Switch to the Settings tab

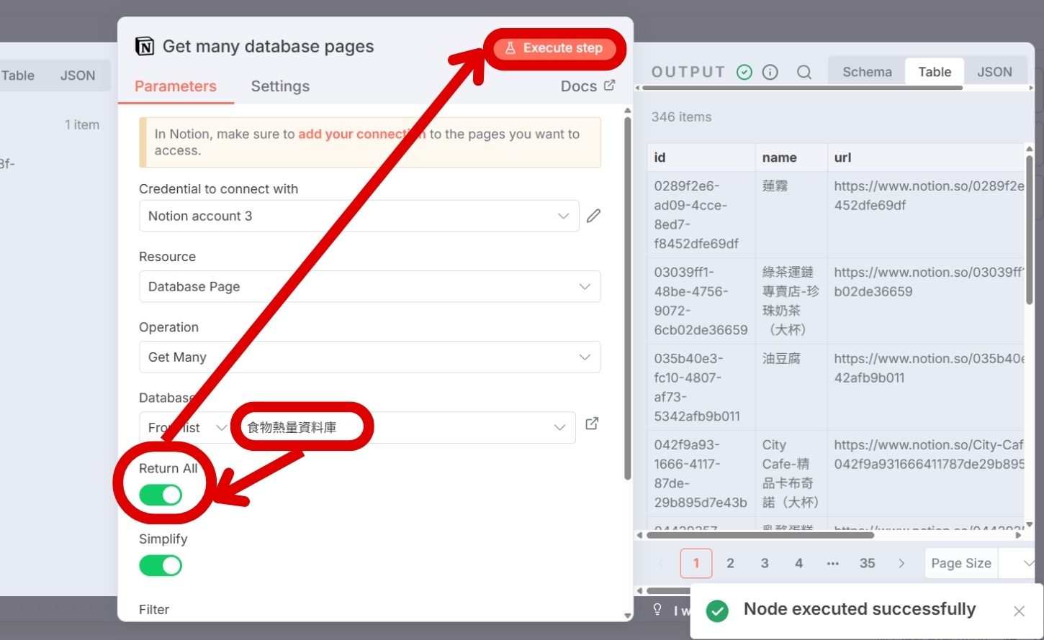point(280,86)
